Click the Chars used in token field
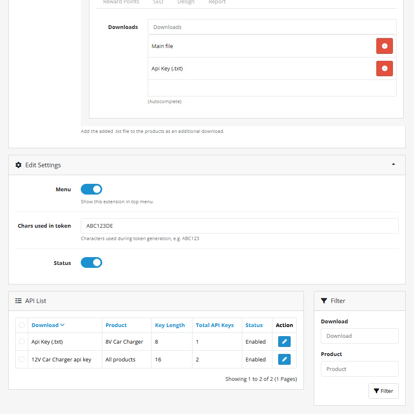The height and width of the screenshot is (414, 414). 239,226
